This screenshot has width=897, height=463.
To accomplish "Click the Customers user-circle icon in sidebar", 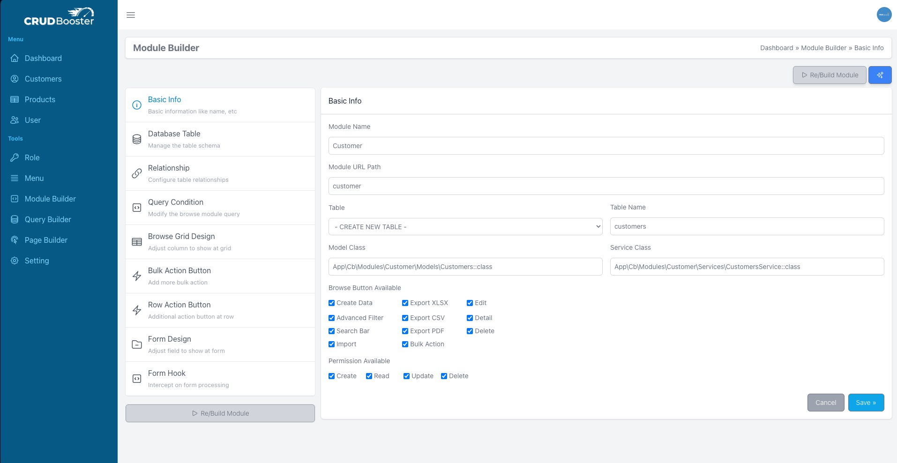I will click(15, 79).
